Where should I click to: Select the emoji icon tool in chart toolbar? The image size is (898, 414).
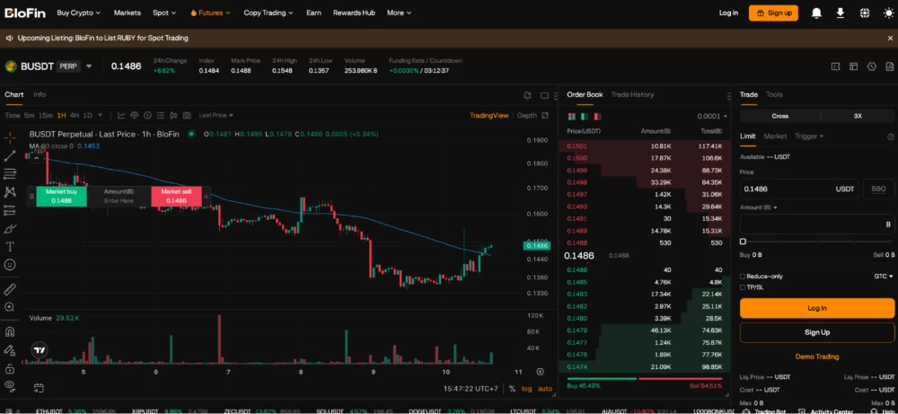(x=10, y=265)
